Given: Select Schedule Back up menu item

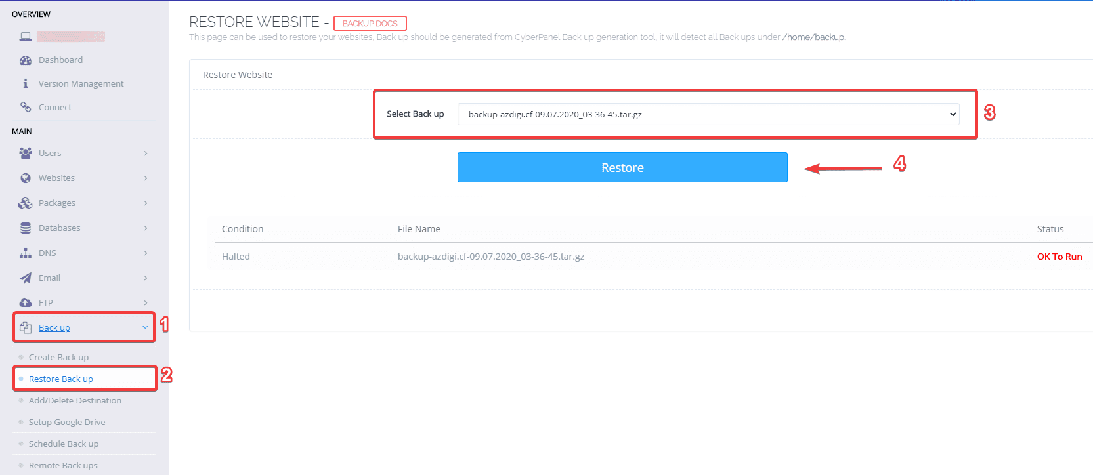Looking at the screenshot, I should (x=64, y=444).
